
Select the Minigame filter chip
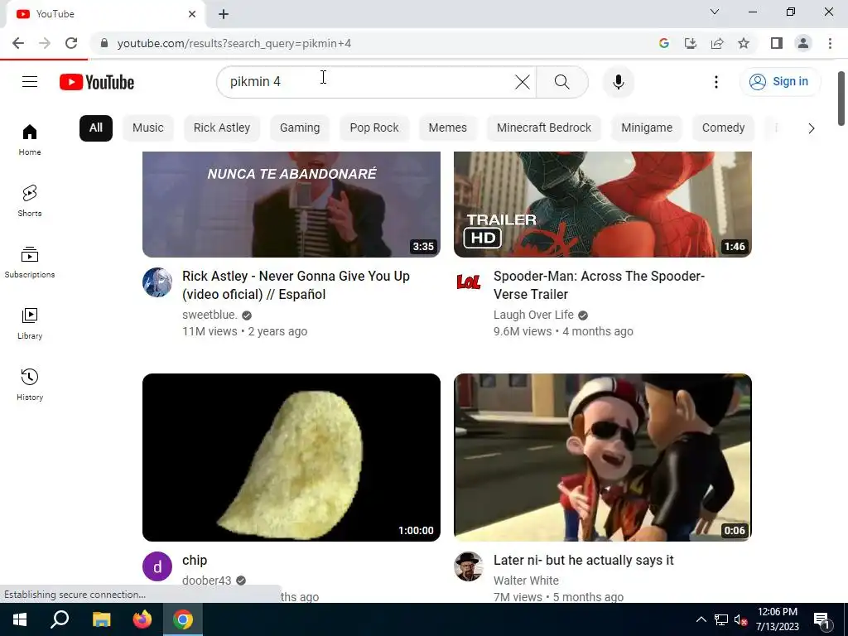pyautogui.click(x=647, y=128)
